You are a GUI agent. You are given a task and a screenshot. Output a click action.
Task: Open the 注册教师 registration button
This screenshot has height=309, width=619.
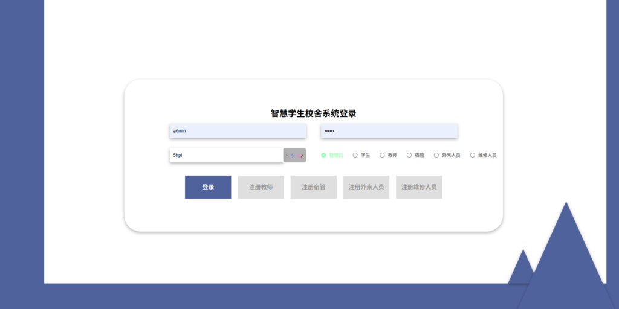point(261,187)
